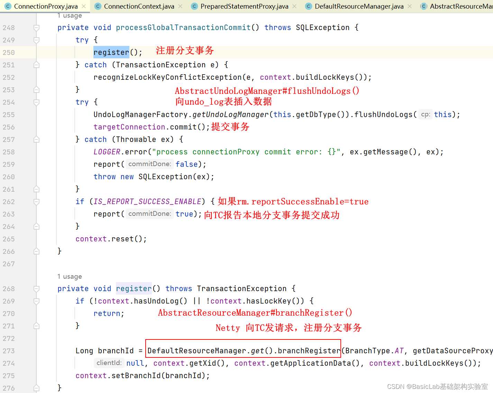Click LOGGER on line 258
This screenshot has height=393, width=493.
(x=107, y=152)
